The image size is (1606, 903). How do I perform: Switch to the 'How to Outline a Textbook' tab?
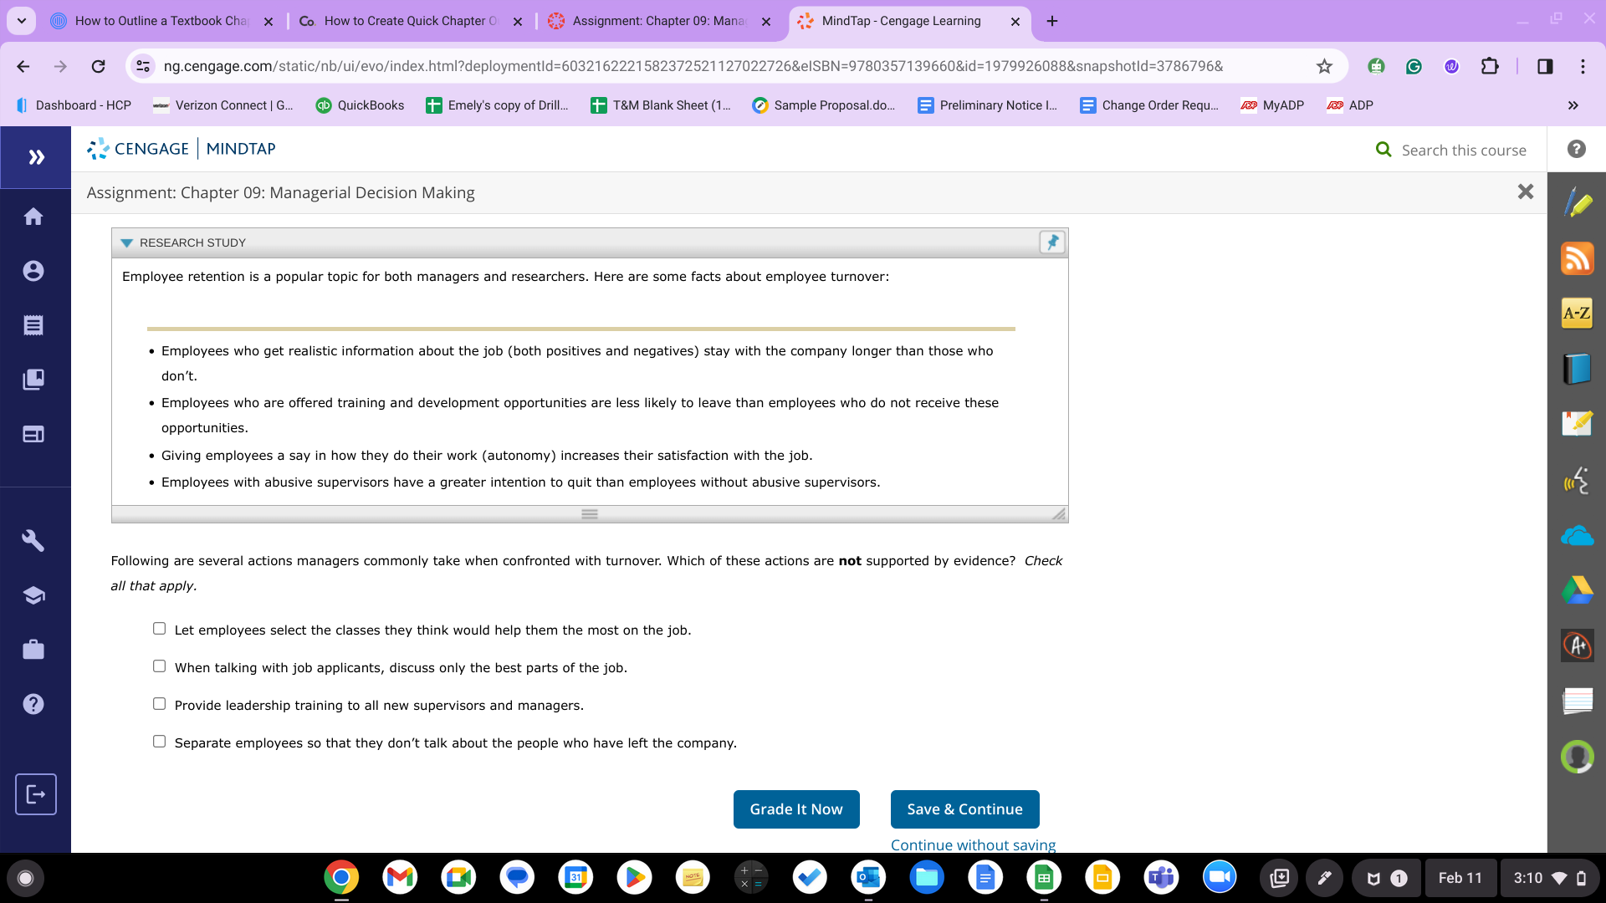(x=161, y=21)
